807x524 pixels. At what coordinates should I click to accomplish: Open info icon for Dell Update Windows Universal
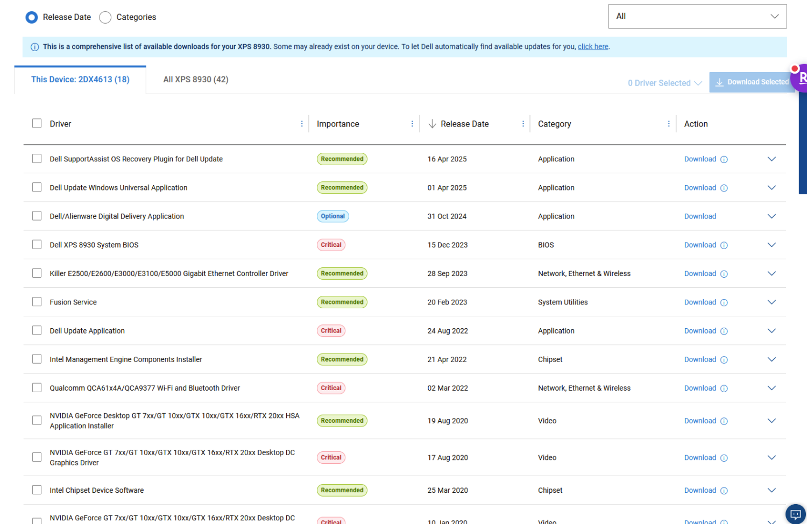724,188
